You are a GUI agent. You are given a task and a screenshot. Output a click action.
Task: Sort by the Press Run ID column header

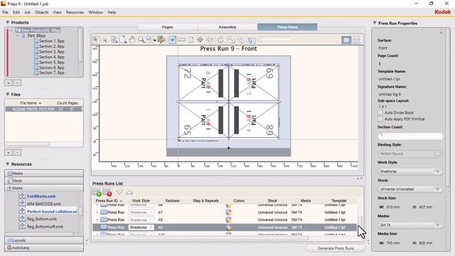[109, 201]
